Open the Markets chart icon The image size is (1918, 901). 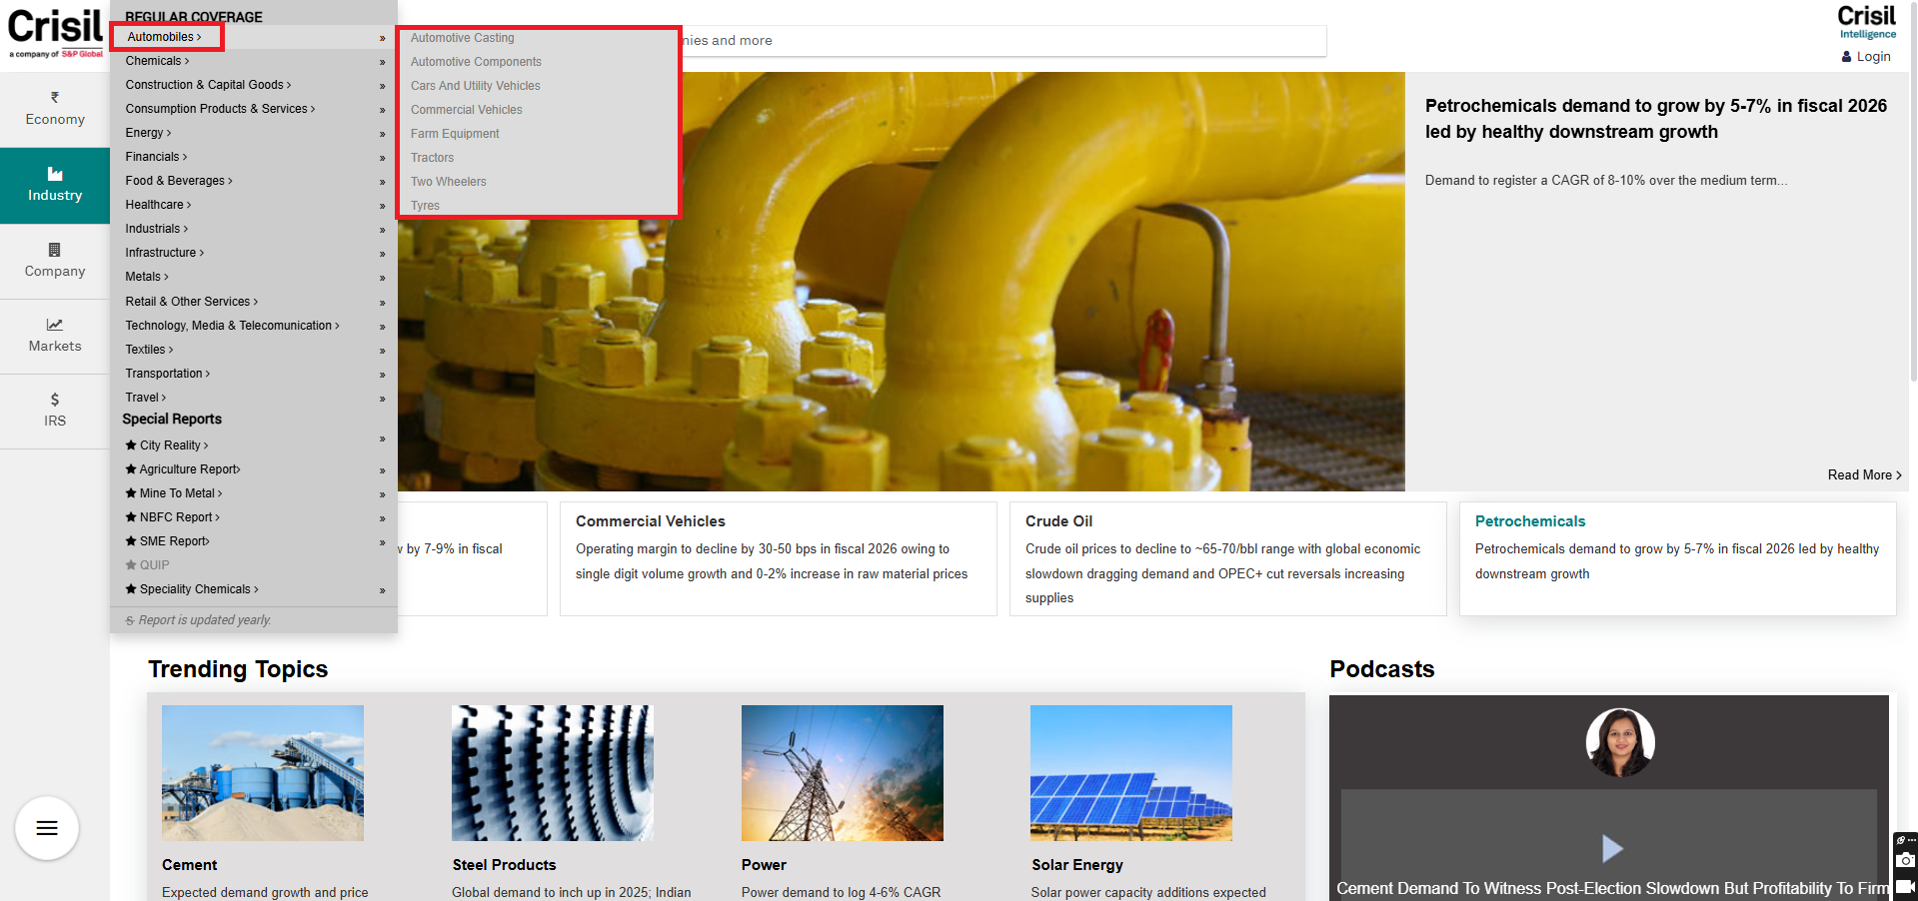pyautogui.click(x=55, y=325)
